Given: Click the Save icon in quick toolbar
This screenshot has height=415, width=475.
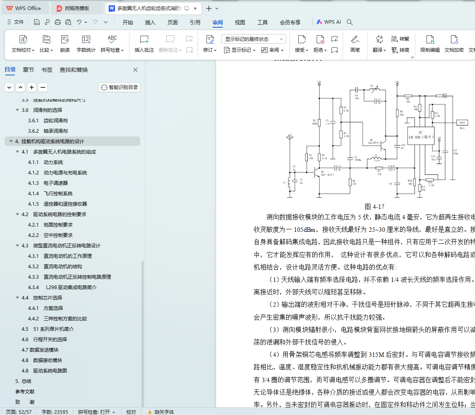Looking at the screenshot, I should click(36, 22).
